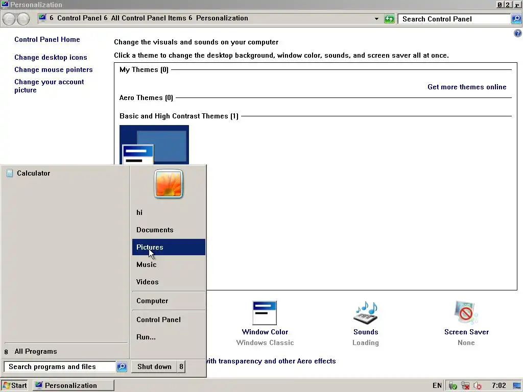
Task: Click All Control Panel Items breadcrumb
Action: [149, 18]
